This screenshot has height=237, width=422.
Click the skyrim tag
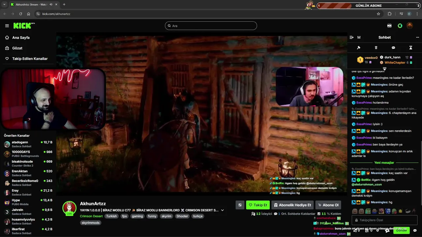click(x=166, y=216)
